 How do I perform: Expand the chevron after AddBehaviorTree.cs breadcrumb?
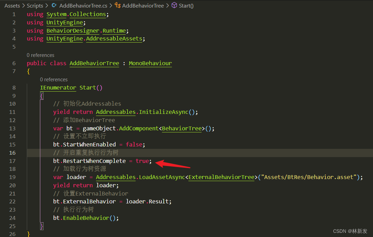111,6
